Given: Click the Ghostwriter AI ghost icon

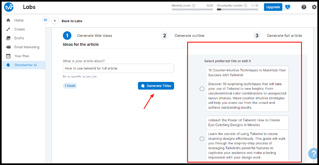Looking at the screenshot, I should tap(8, 65).
